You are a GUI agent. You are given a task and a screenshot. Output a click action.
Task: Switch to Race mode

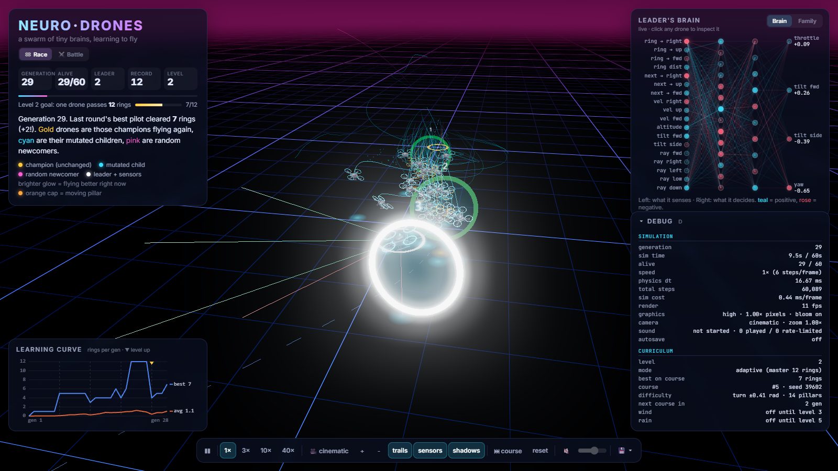[36, 54]
